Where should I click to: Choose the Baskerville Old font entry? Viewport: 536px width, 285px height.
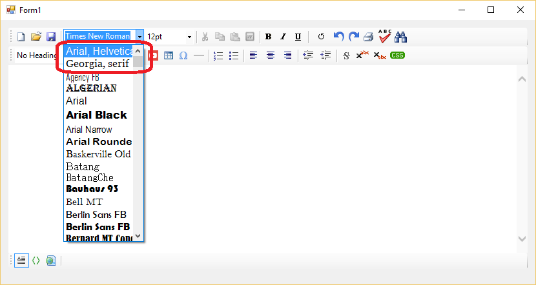tap(99, 154)
